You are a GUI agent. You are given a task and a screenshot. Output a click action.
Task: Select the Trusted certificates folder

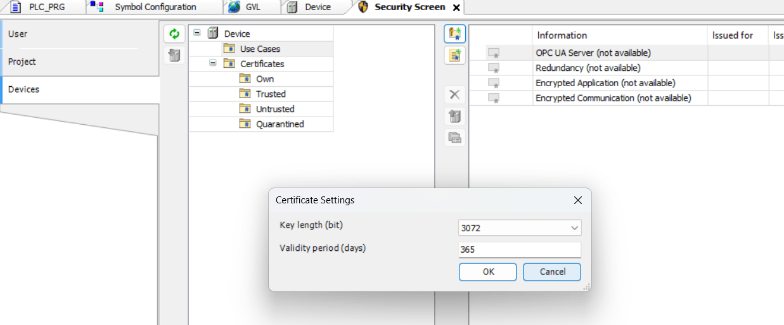(271, 94)
